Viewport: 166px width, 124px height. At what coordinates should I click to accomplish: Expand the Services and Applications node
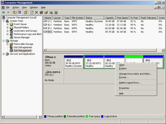(4, 54)
